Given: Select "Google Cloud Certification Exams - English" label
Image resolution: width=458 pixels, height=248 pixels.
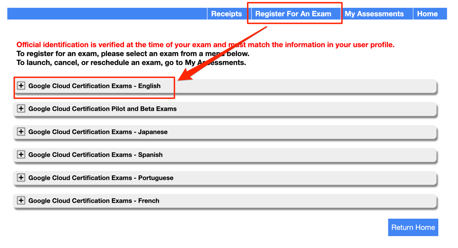Looking at the screenshot, I should click(94, 86).
